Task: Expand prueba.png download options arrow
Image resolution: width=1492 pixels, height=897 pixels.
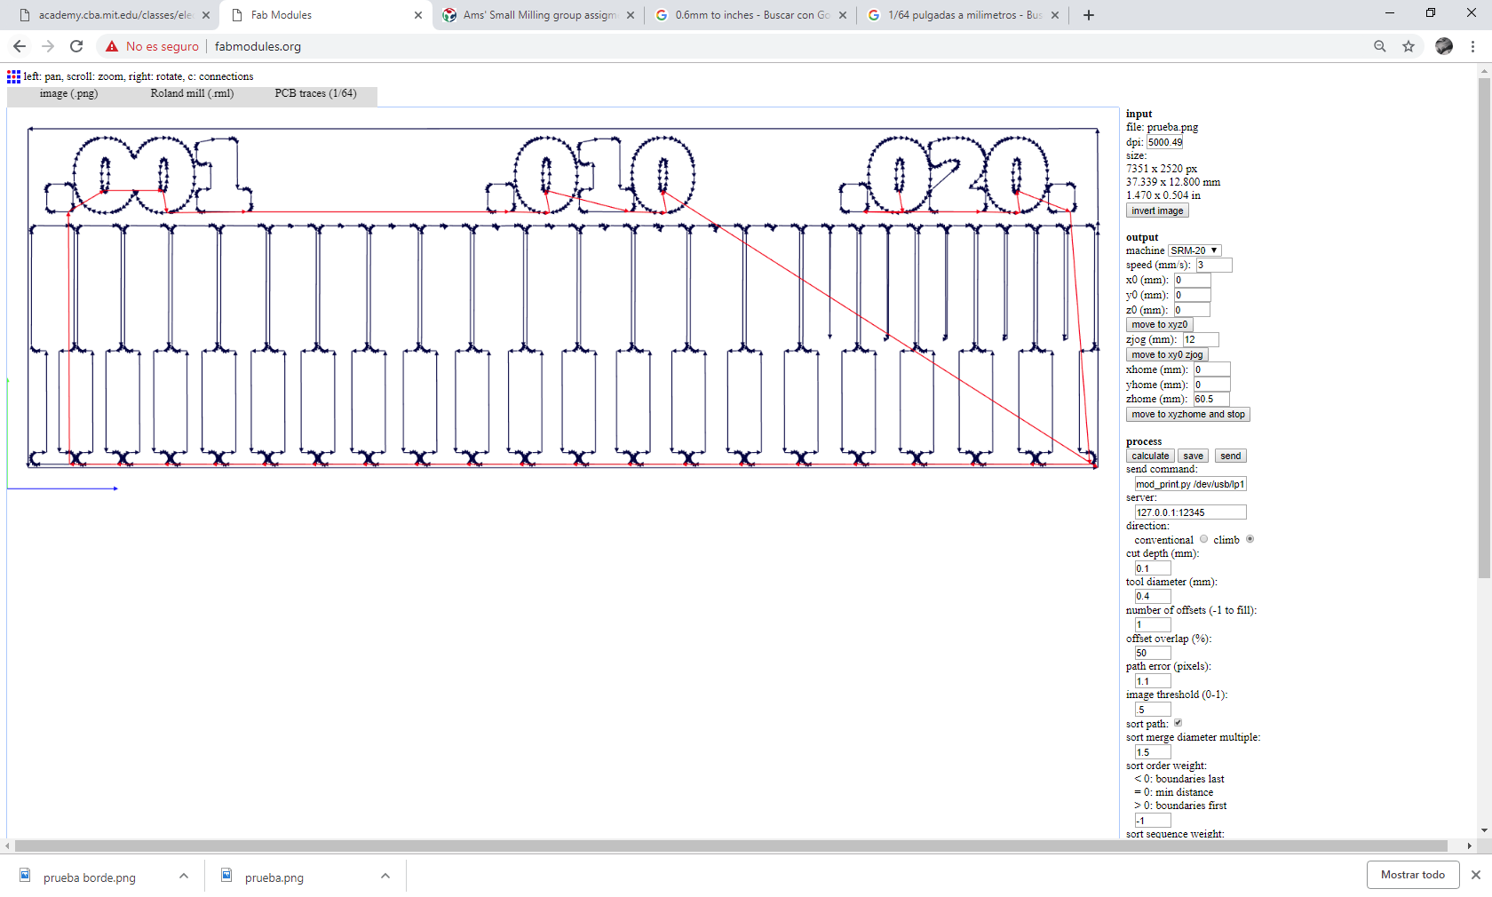Action: [x=385, y=876]
